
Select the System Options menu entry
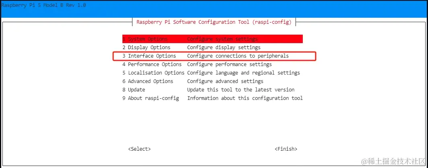pos(147,39)
